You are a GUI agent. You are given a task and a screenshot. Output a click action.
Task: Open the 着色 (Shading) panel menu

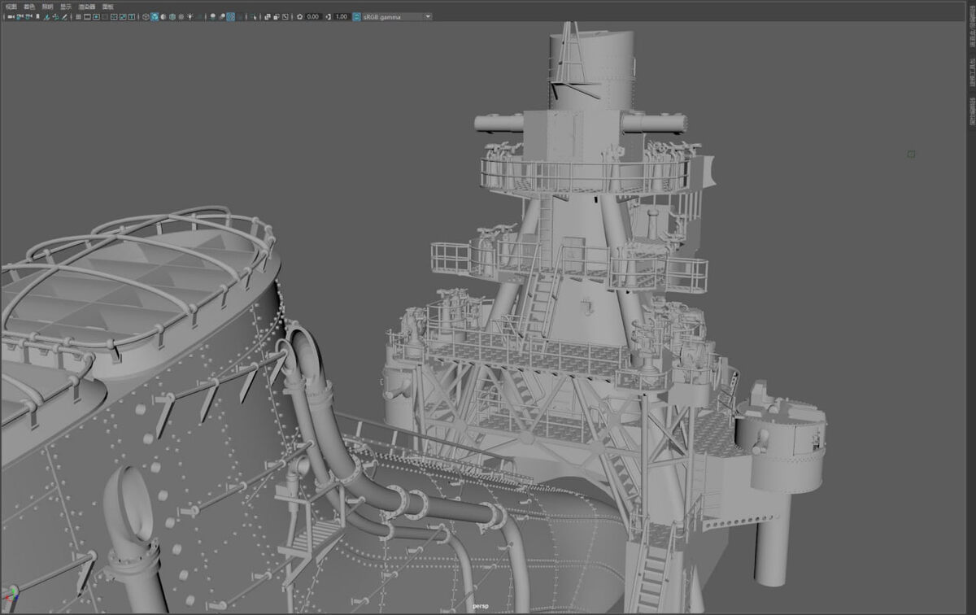pos(29,7)
